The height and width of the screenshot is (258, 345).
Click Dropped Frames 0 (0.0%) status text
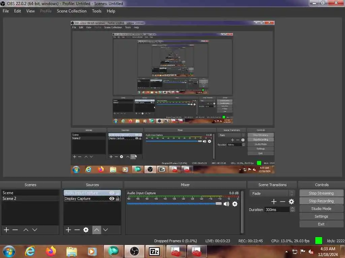pyautogui.click(x=176, y=241)
